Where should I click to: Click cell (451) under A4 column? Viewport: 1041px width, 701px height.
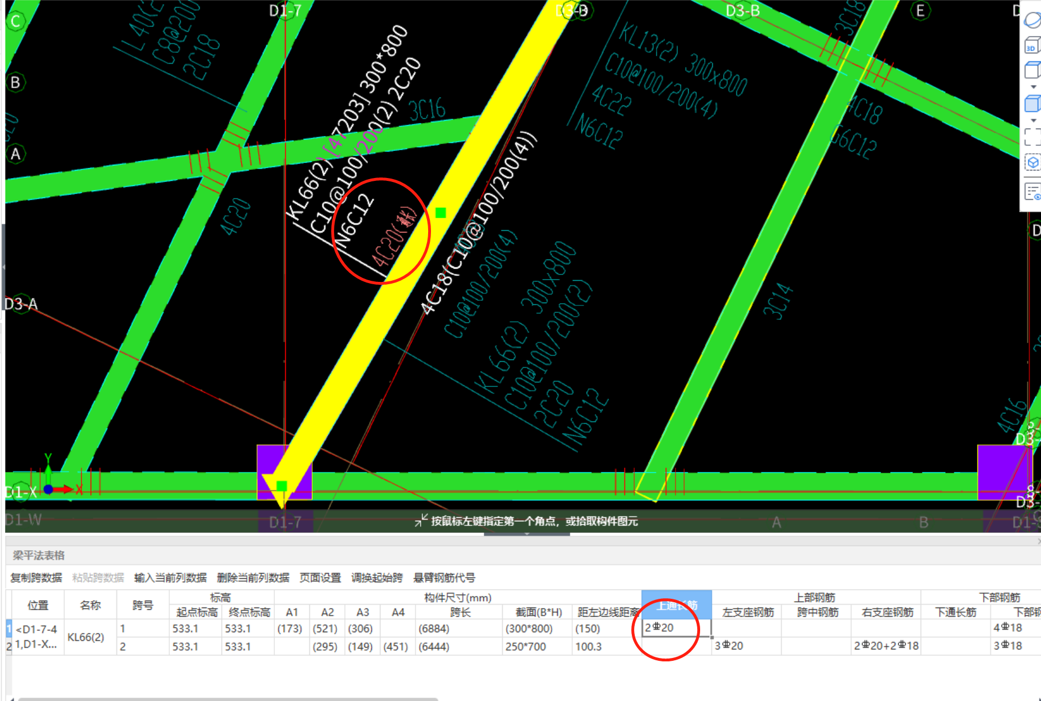[398, 646]
